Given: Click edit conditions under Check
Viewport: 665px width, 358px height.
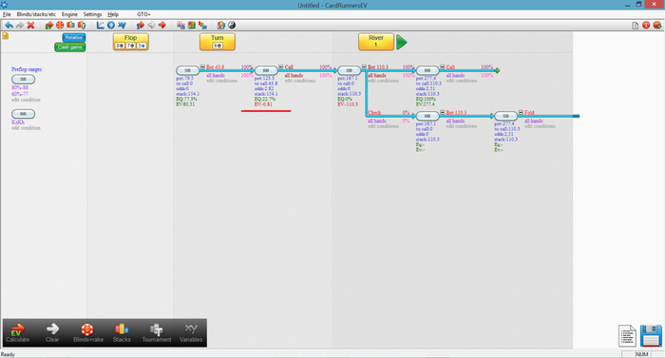Looking at the screenshot, I should 383,126.
